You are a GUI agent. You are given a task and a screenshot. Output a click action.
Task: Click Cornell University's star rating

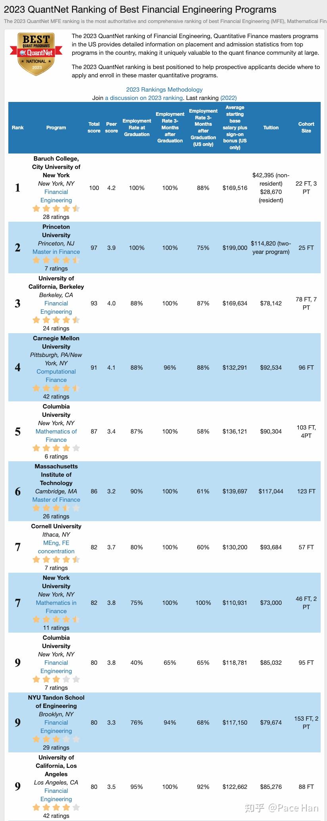click(x=56, y=560)
